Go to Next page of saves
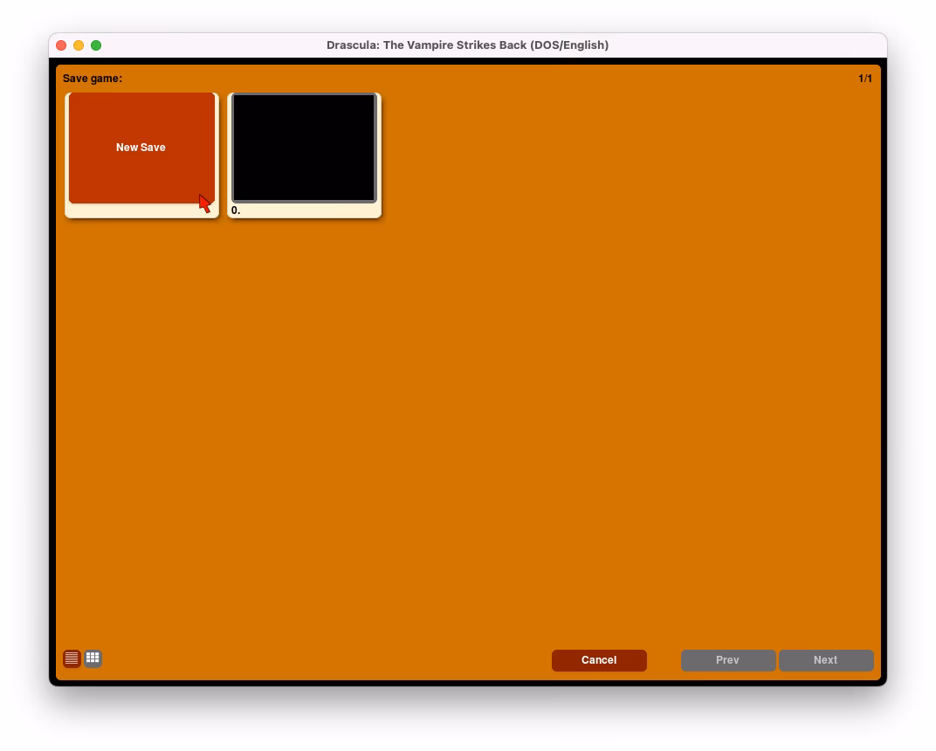936x751 pixels. (826, 659)
